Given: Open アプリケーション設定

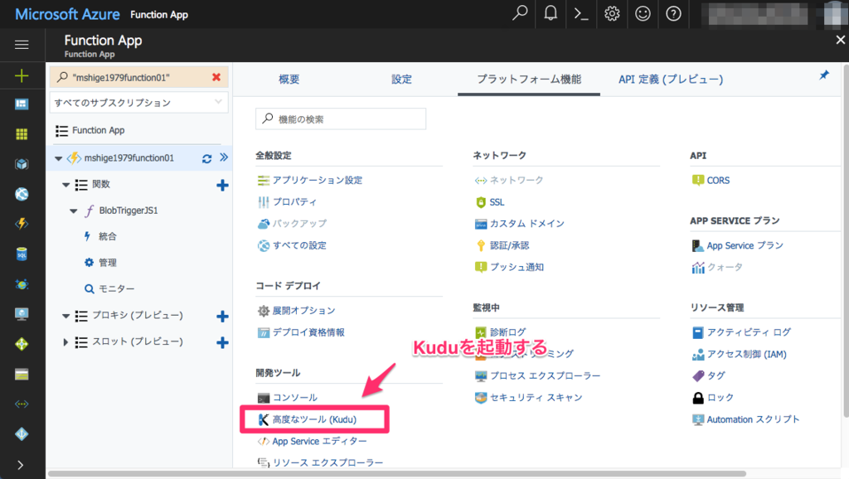Looking at the screenshot, I should click(x=318, y=180).
